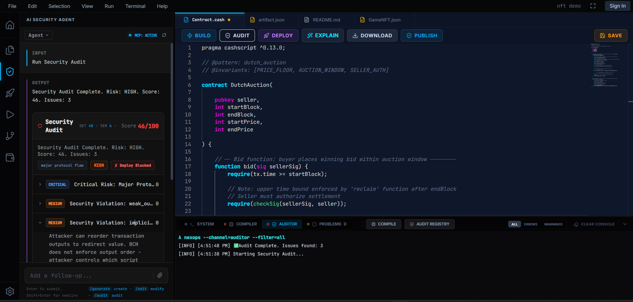Open the Terminal menu
633x302 pixels.
coord(135,6)
